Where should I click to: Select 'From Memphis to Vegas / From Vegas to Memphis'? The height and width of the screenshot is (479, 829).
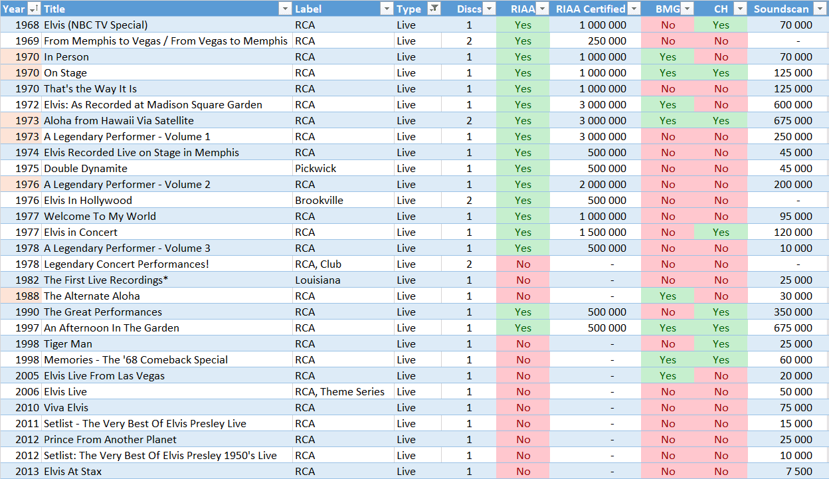point(167,41)
